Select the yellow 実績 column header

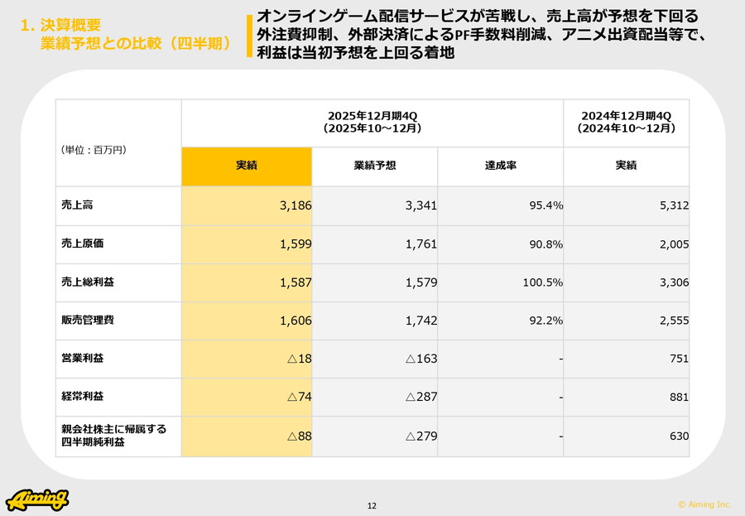[x=247, y=166]
